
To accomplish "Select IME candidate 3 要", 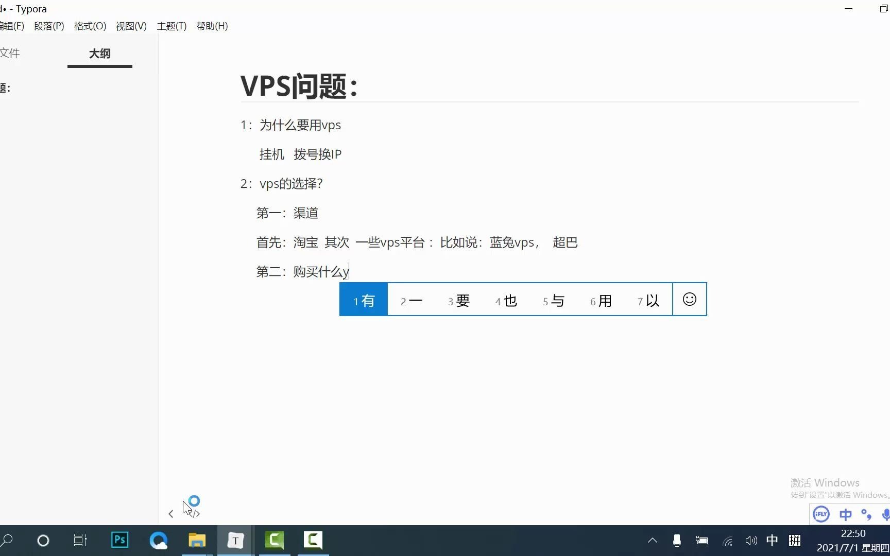I will tap(459, 300).
